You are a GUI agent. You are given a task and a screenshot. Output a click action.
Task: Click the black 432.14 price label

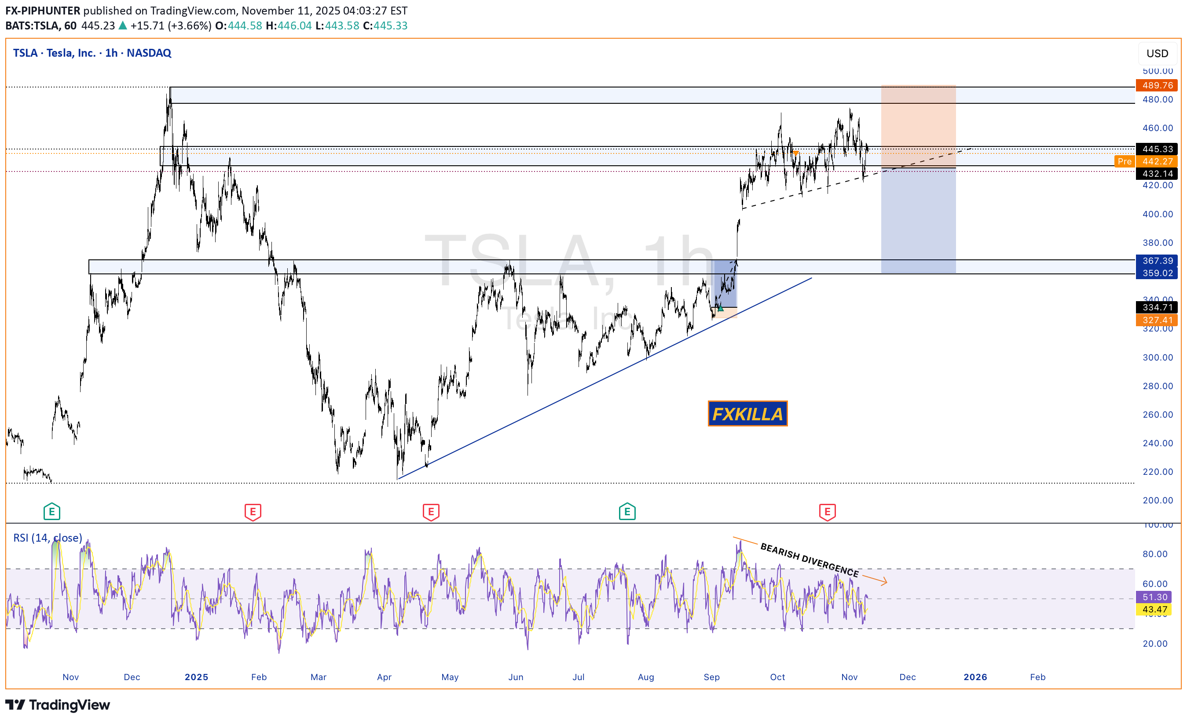[1157, 174]
